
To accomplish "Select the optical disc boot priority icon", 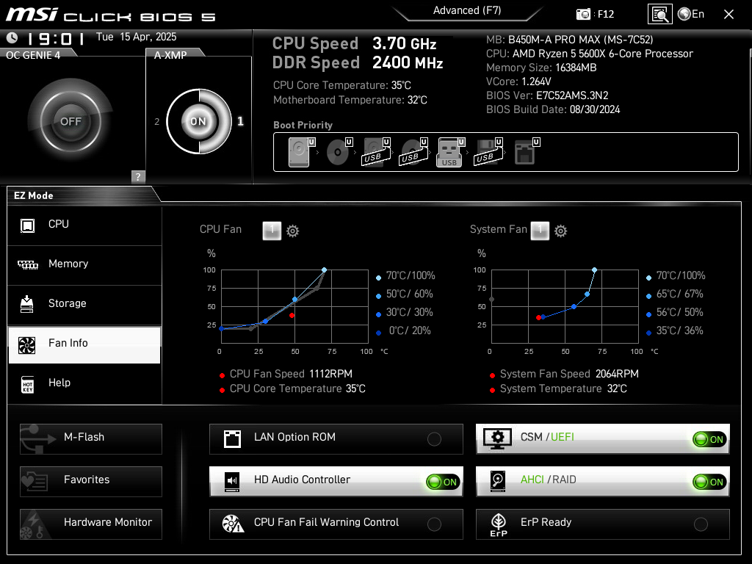I will (338, 153).
